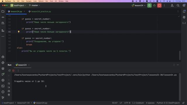The width and height of the screenshot is (187, 105).
Task: Rerun program in Run panel toolbar
Action: coord(9,71)
